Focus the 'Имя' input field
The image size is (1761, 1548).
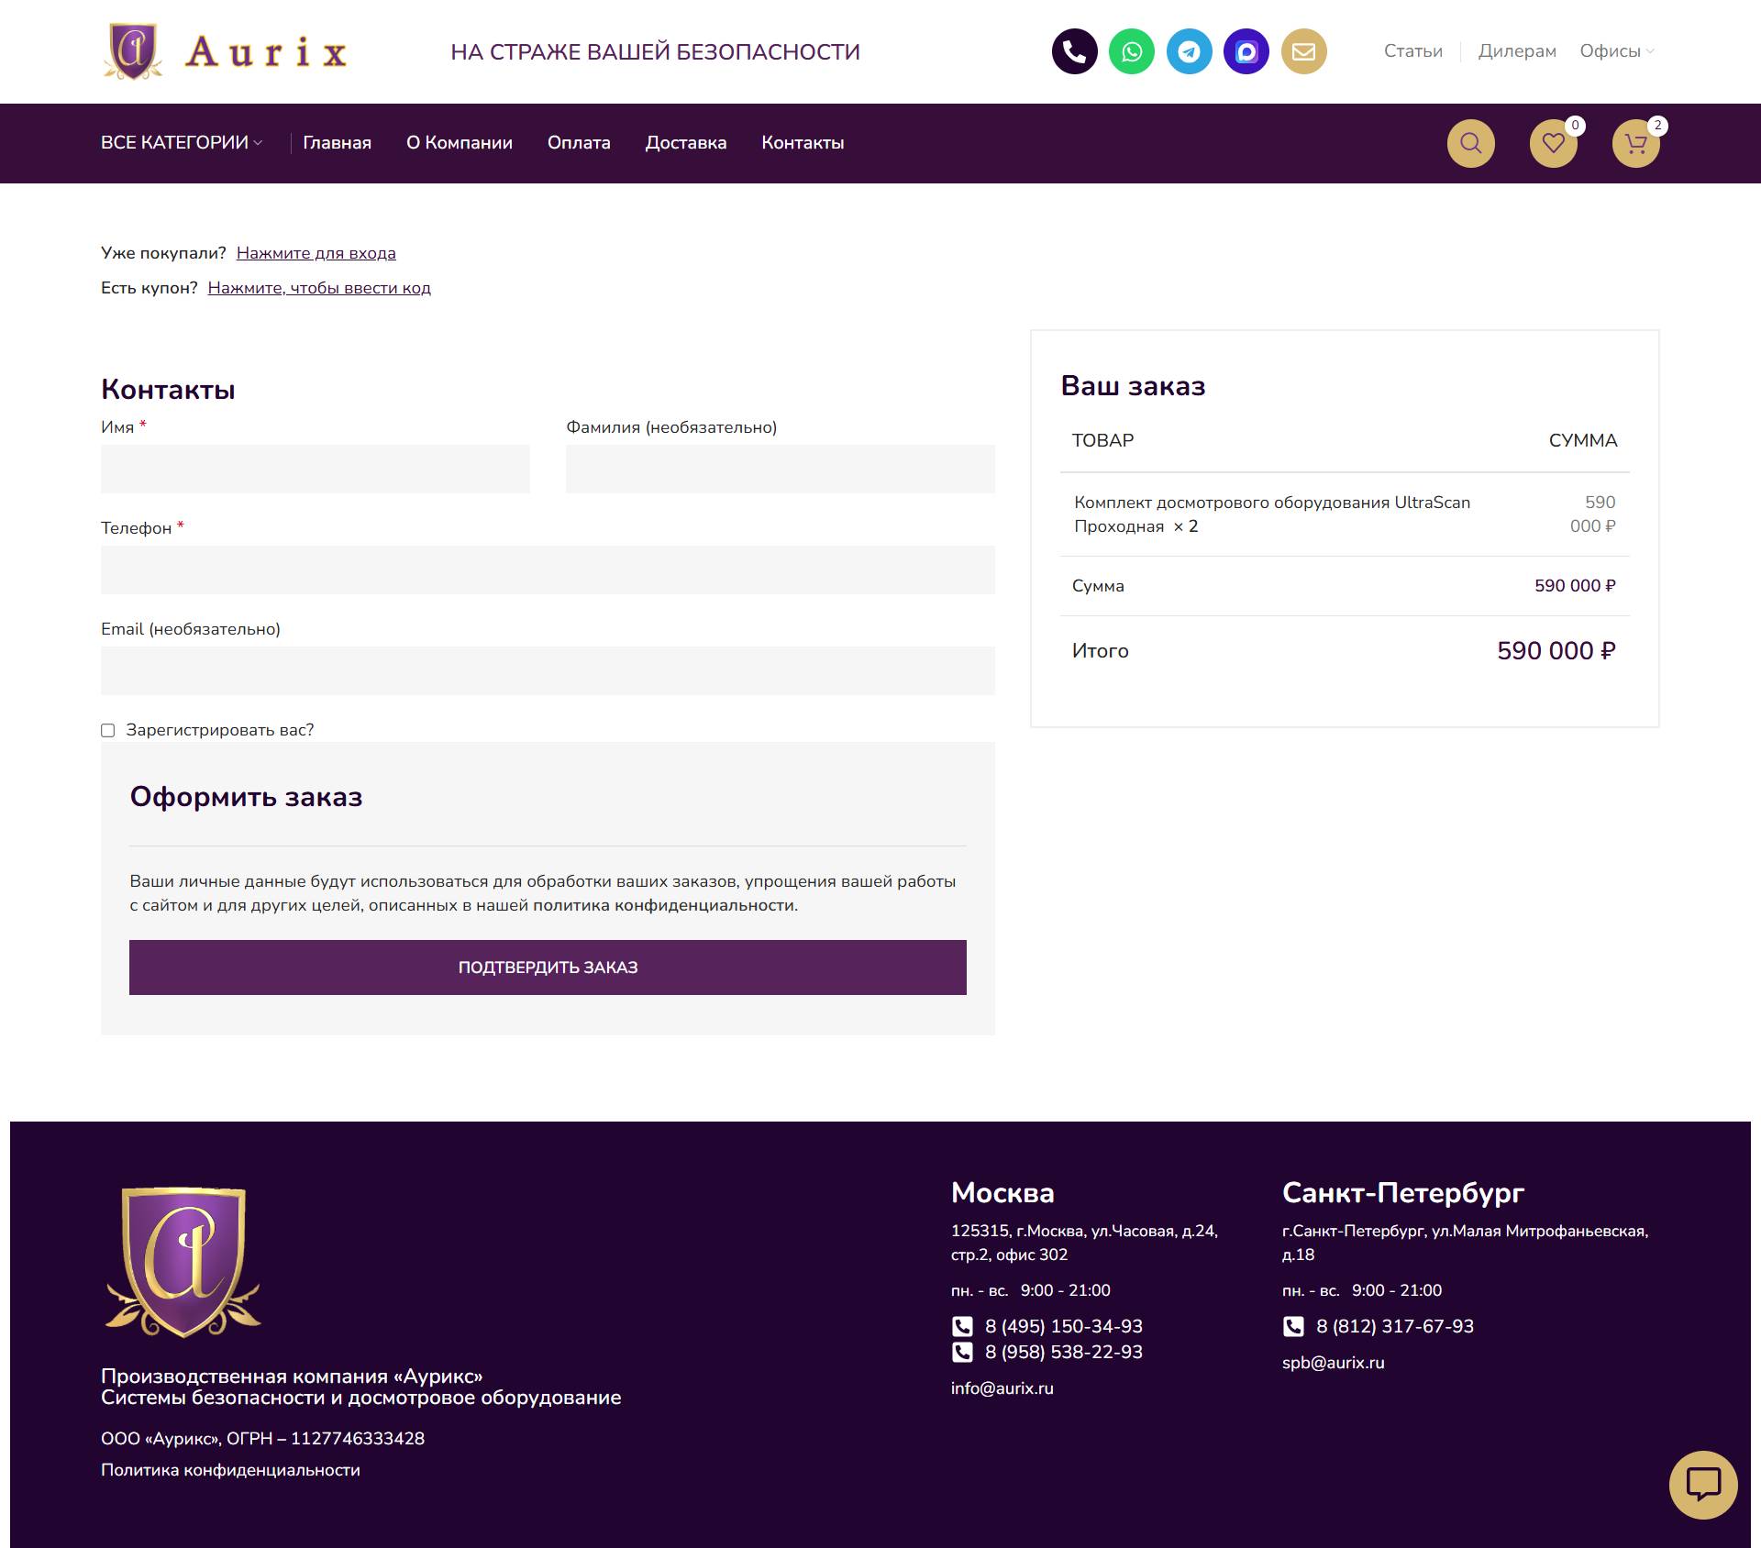pyautogui.click(x=316, y=469)
